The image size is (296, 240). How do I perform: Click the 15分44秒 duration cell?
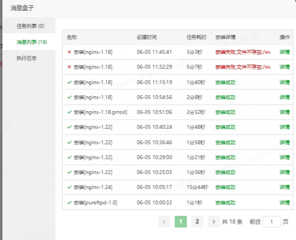(197, 187)
